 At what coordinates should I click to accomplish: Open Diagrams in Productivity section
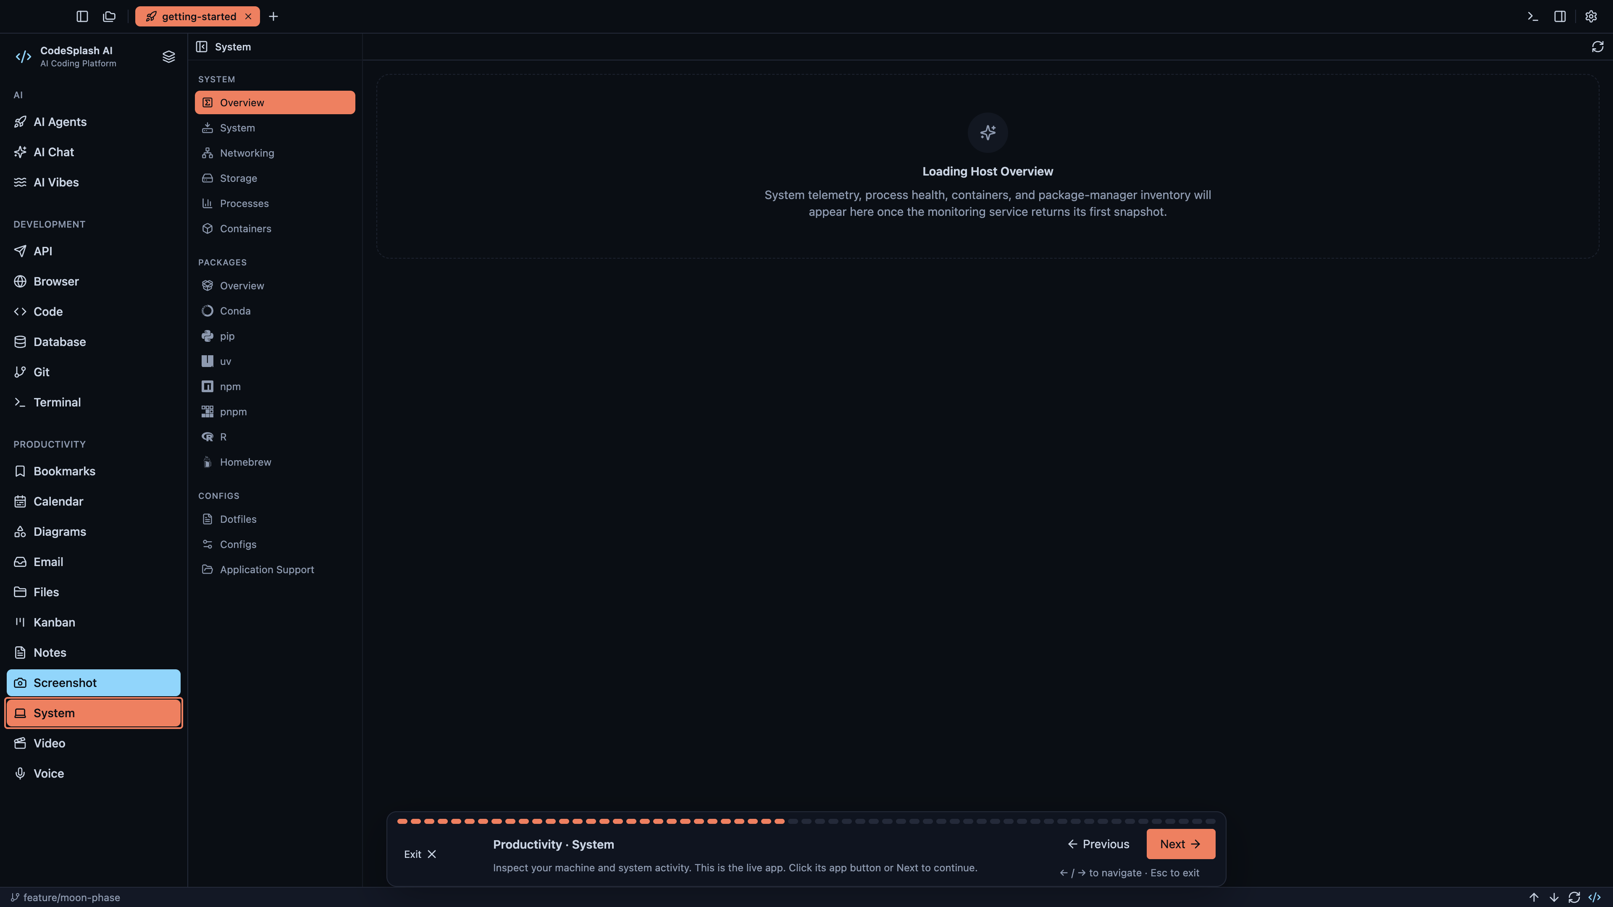(x=94, y=532)
